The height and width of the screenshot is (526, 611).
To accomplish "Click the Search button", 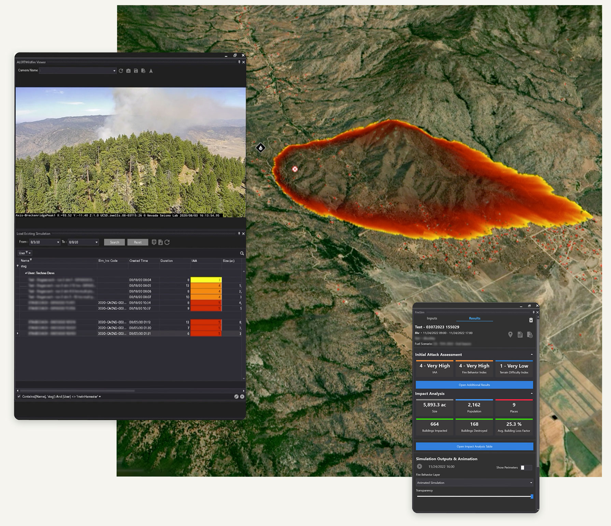I will [114, 242].
